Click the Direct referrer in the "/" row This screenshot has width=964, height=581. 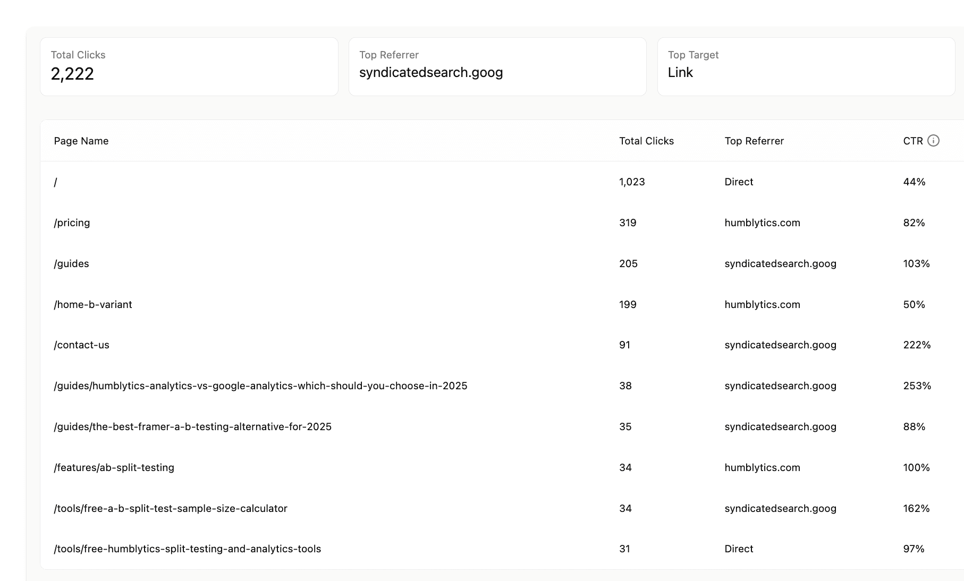coord(739,182)
